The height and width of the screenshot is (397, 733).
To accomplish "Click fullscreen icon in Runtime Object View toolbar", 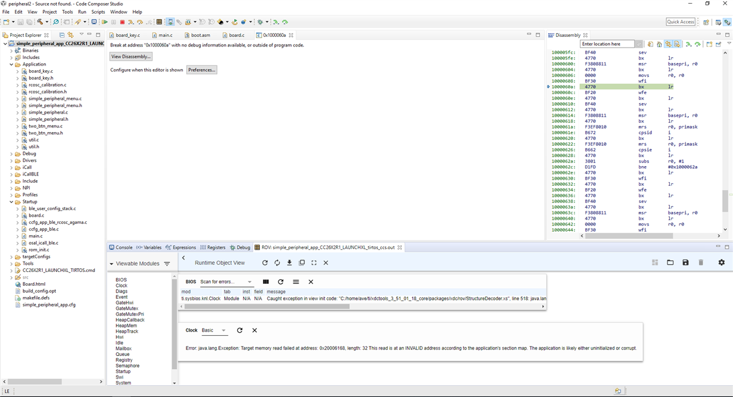I will (314, 262).
